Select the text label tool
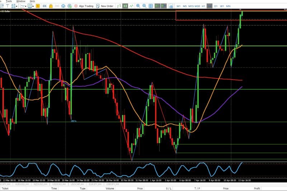The width and height of the screenshot is (287, 191). [x=8, y=6]
